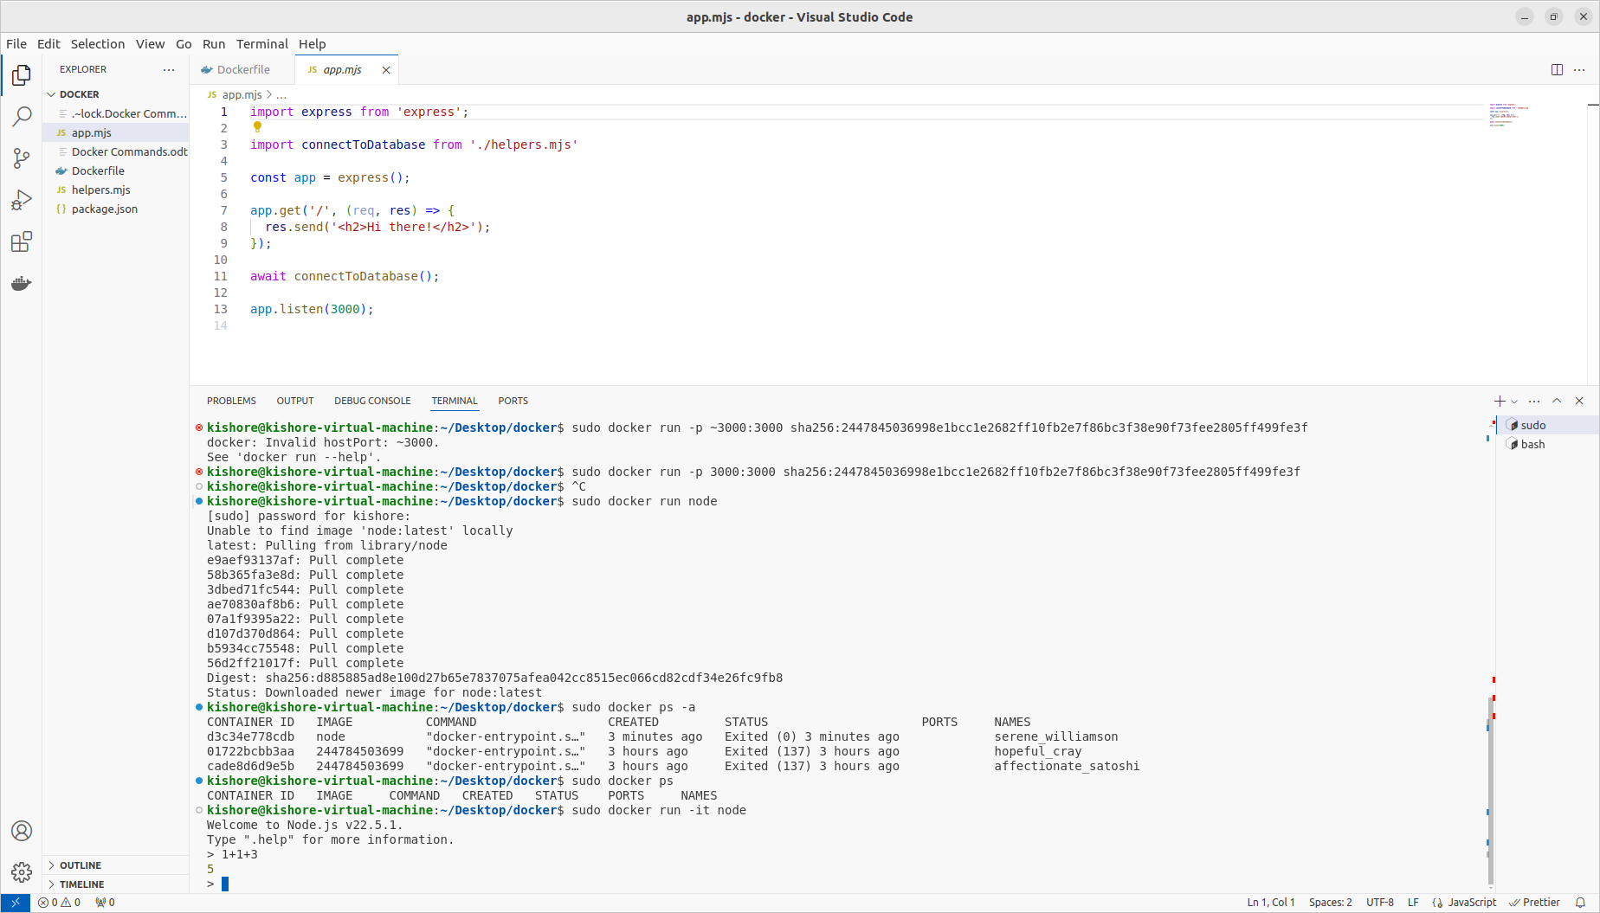Open the Manage gear settings icon
Viewport: 1600px width, 913px height.
[22, 871]
